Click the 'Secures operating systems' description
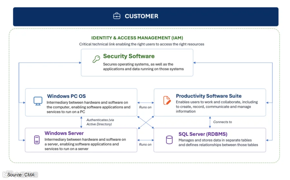 (143, 66)
